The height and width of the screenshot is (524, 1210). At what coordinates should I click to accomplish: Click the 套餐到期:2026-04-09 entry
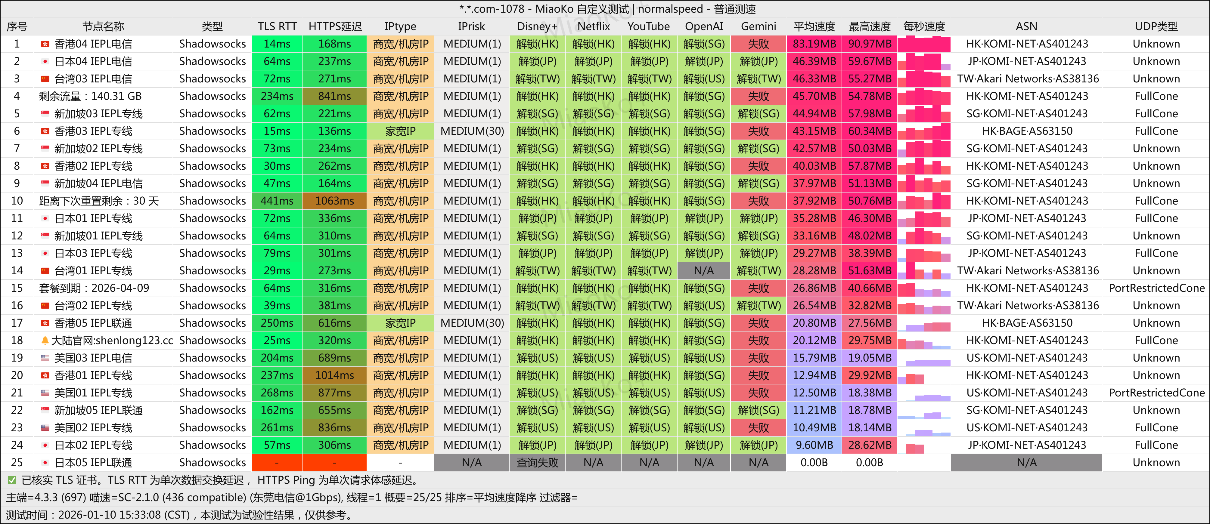point(94,288)
